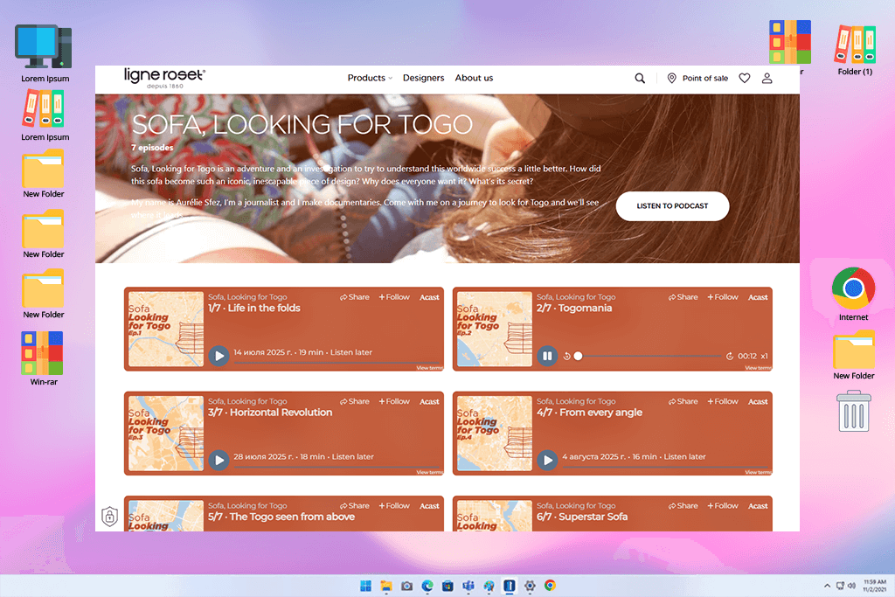Follow from the Superstar Sofa card

723,506
